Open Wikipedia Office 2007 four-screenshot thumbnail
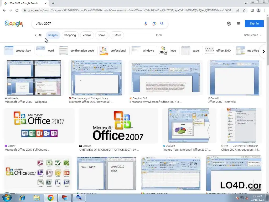The height and width of the screenshot is (202, 269). [34, 78]
